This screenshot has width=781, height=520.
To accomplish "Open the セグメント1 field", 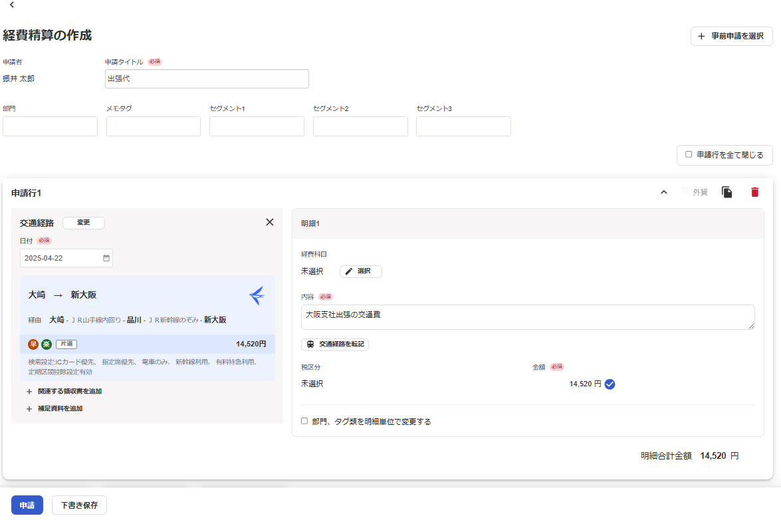I will pyautogui.click(x=257, y=126).
